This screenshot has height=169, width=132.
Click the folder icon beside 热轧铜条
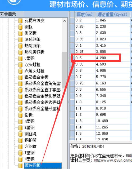[20, 46]
